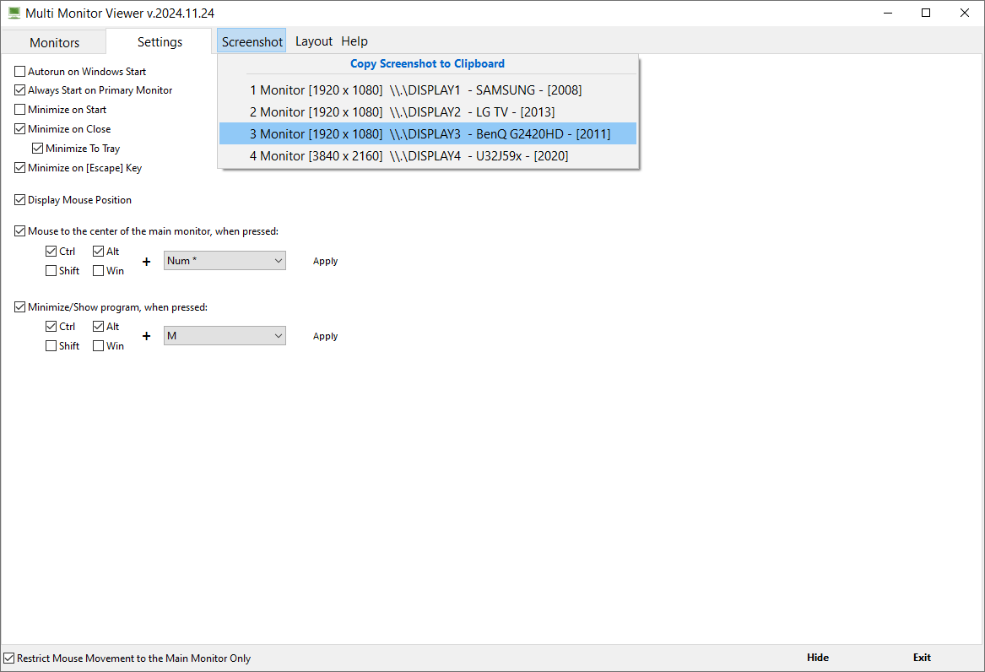The image size is (985, 672).
Task: Enable Win modifier for Minimize/Show hotkey
Action: coord(99,346)
